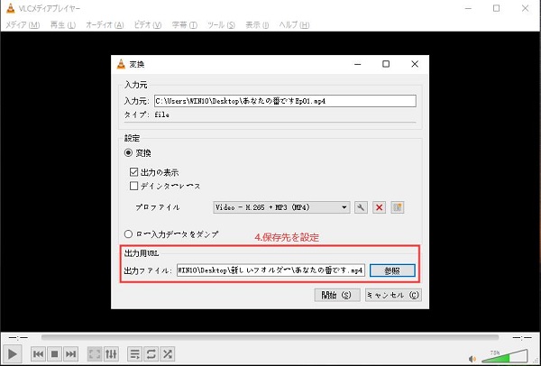
Task: Click the elapsed time label at left of seek bar
Action: click(x=19, y=338)
